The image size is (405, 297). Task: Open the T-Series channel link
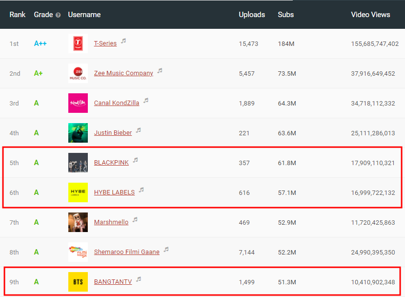105,43
